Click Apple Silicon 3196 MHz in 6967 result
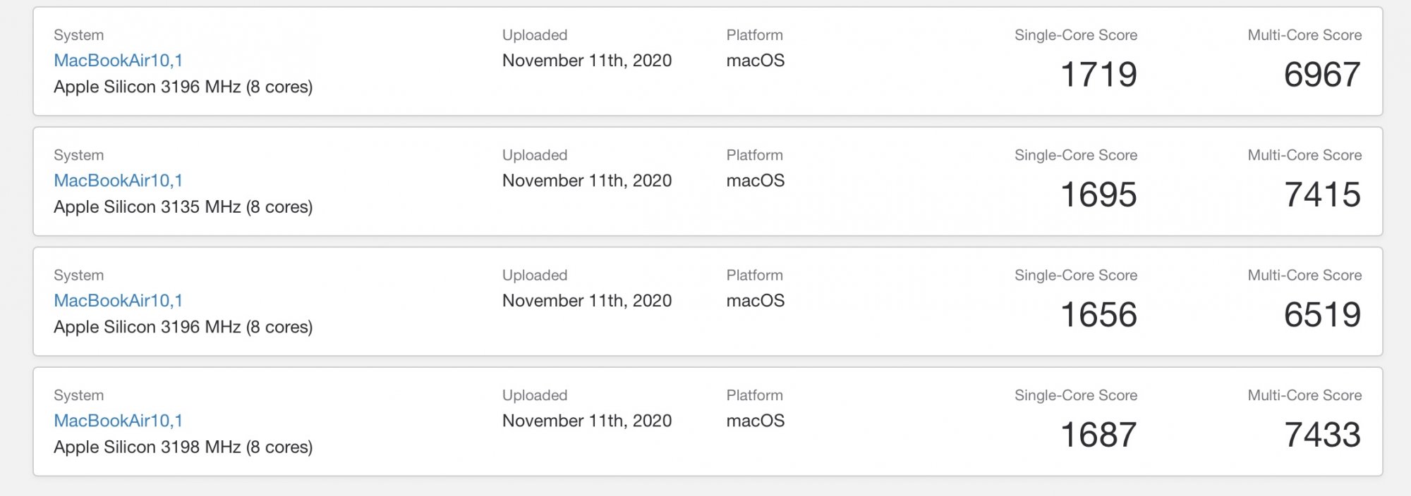 click(183, 87)
